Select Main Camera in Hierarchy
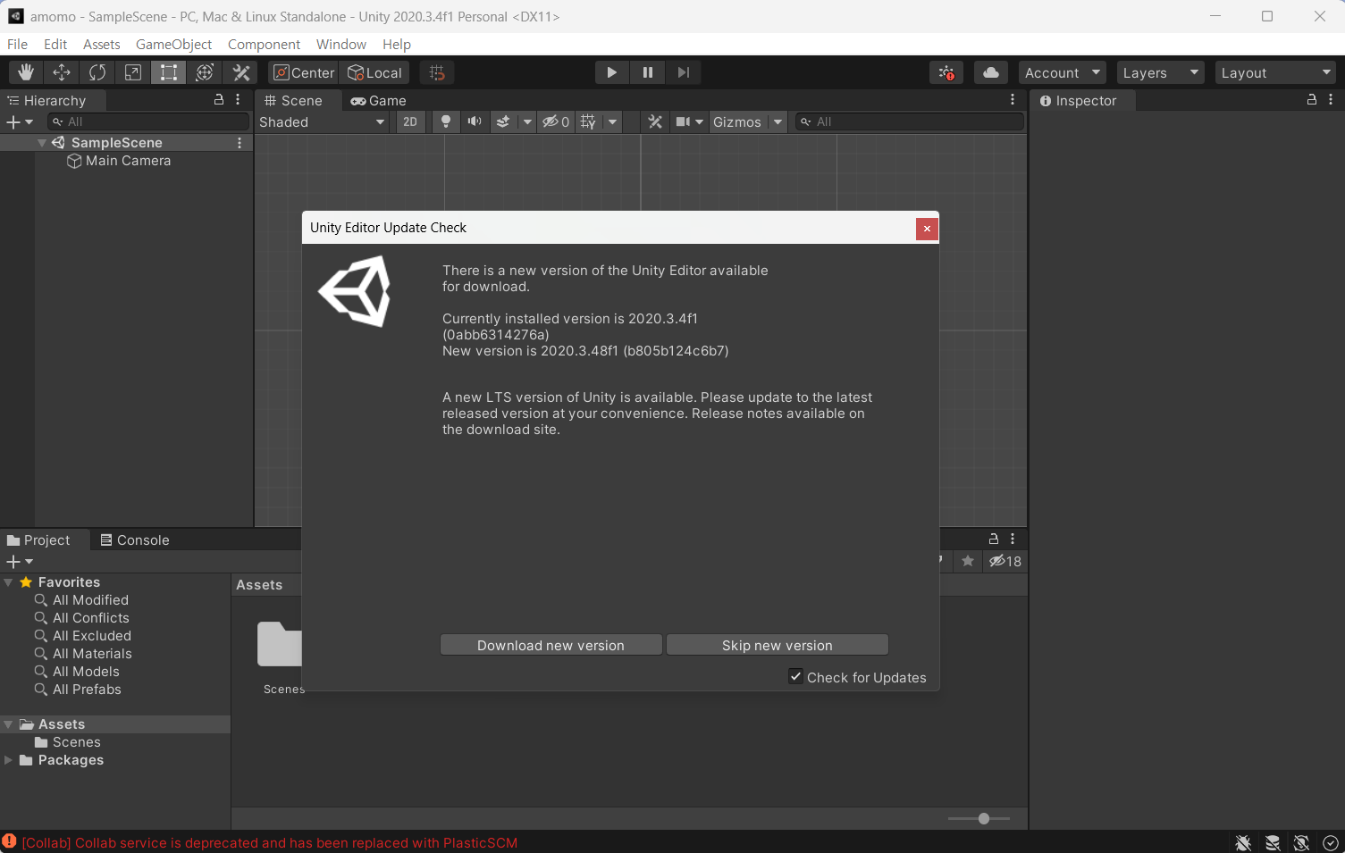Image resolution: width=1345 pixels, height=853 pixels. [x=127, y=161]
